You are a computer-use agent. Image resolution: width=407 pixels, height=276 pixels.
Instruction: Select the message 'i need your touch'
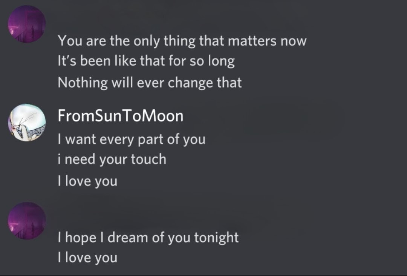point(112,159)
